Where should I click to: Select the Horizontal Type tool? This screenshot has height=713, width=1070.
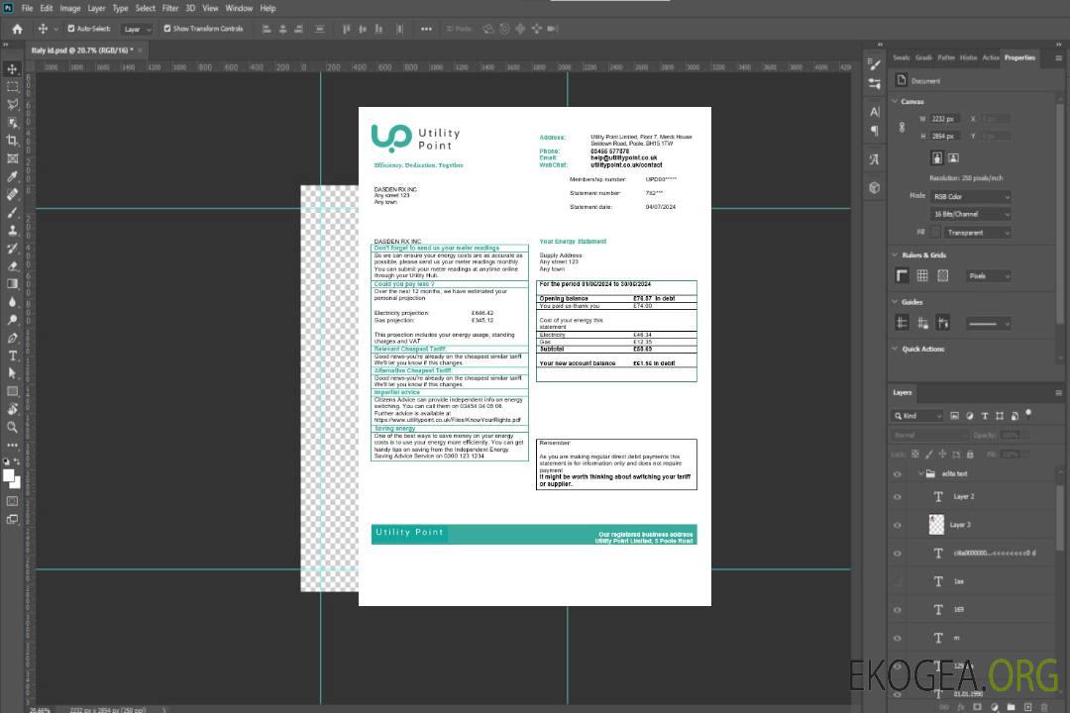click(x=12, y=356)
